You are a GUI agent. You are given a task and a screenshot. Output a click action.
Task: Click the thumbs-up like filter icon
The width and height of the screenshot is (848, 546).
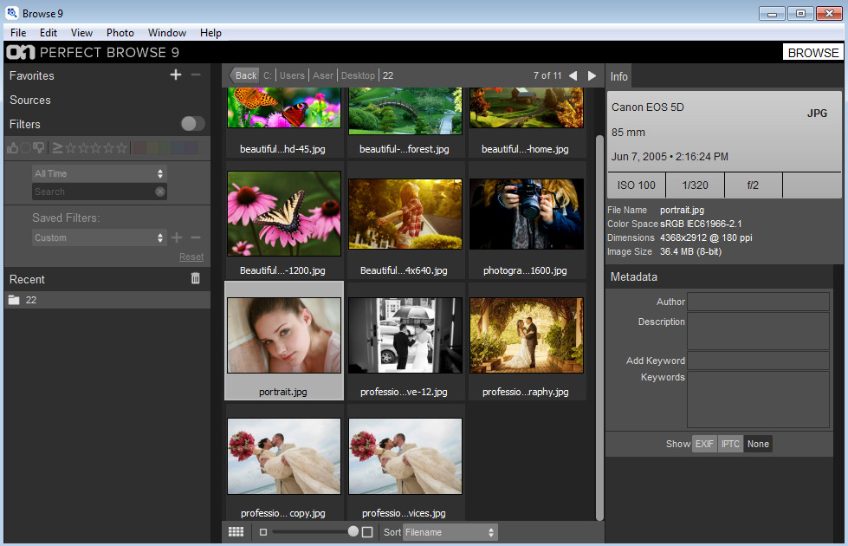coord(13,148)
